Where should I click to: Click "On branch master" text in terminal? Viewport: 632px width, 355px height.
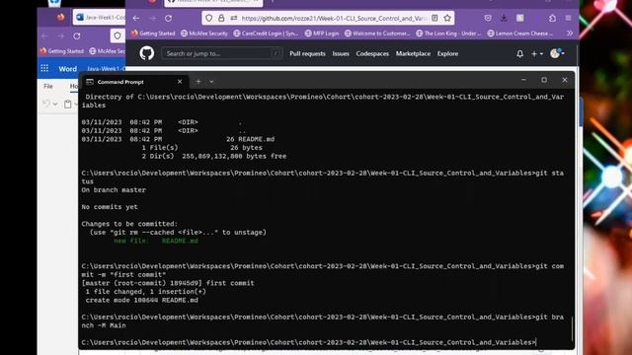(114, 190)
